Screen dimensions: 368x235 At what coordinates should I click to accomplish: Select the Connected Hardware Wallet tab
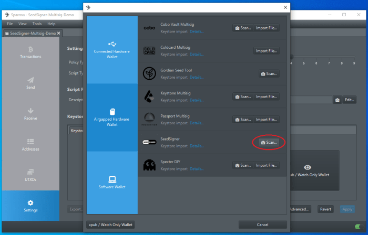112,49
